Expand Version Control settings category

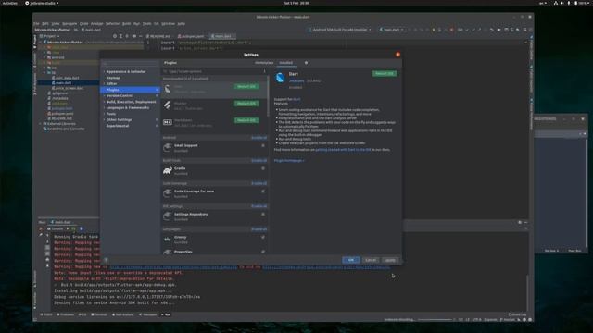click(x=105, y=96)
